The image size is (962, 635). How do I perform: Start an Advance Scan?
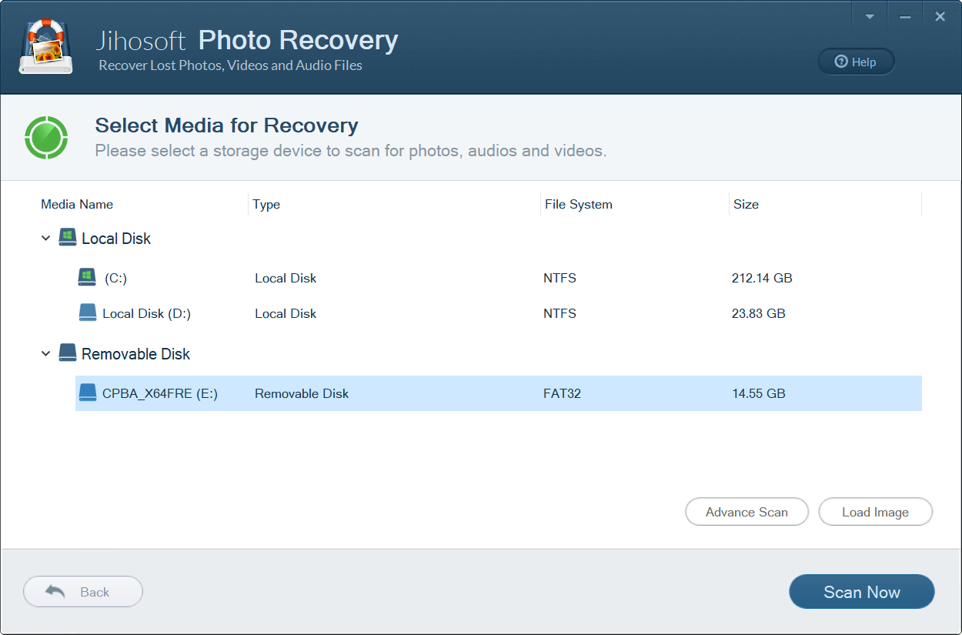click(747, 512)
